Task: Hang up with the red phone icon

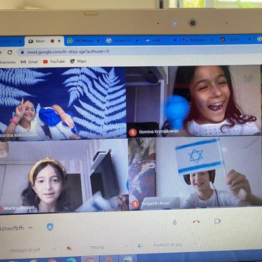Action: pyautogui.click(x=196, y=222)
